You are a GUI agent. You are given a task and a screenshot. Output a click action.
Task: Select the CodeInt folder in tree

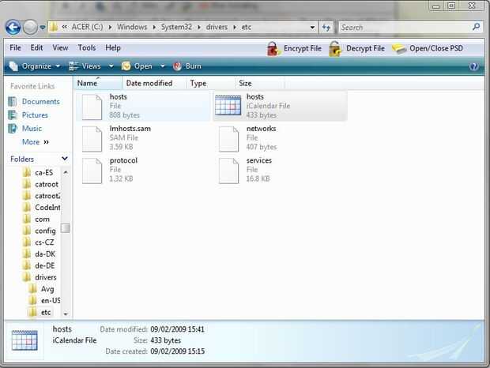[42, 207]
